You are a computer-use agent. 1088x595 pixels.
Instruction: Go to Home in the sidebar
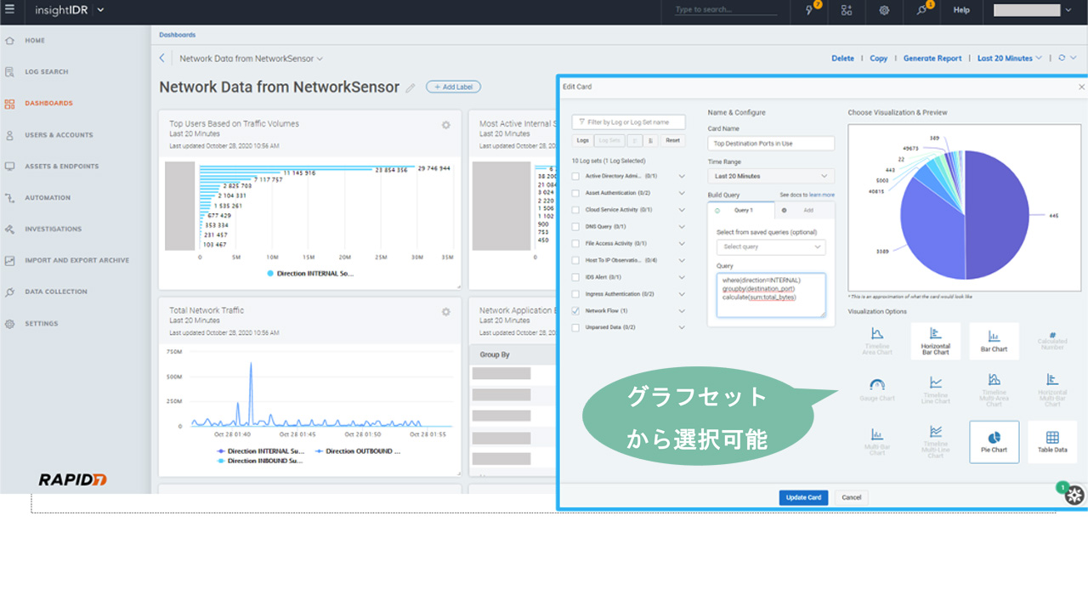[x=35, y=41]
